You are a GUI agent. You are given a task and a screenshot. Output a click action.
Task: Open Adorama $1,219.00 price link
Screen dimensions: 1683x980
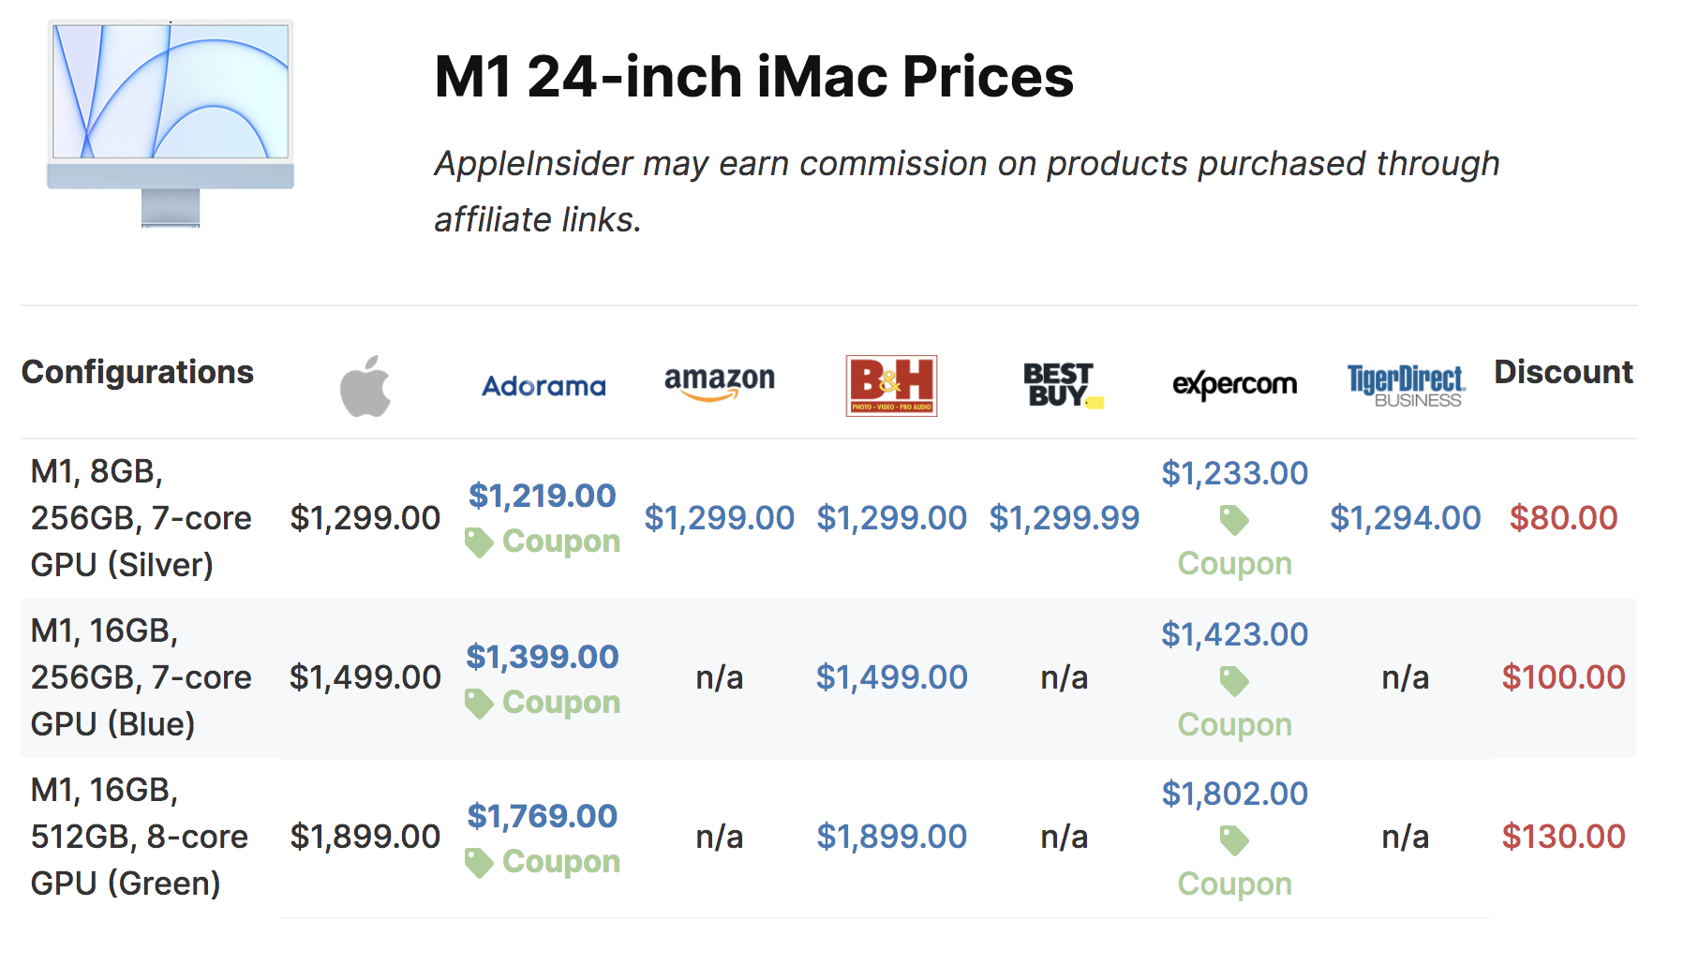[542, 496]
